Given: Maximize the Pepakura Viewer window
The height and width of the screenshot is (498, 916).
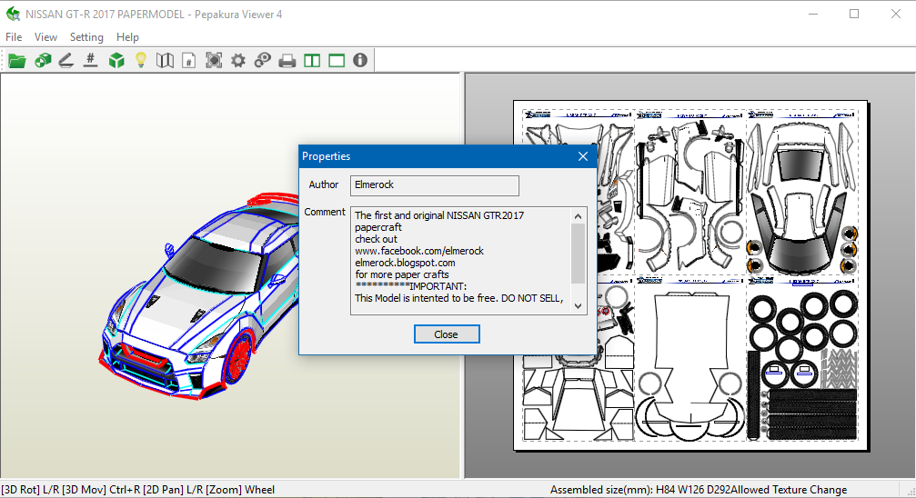Looking at the screenshot, I should click(854, 14).
